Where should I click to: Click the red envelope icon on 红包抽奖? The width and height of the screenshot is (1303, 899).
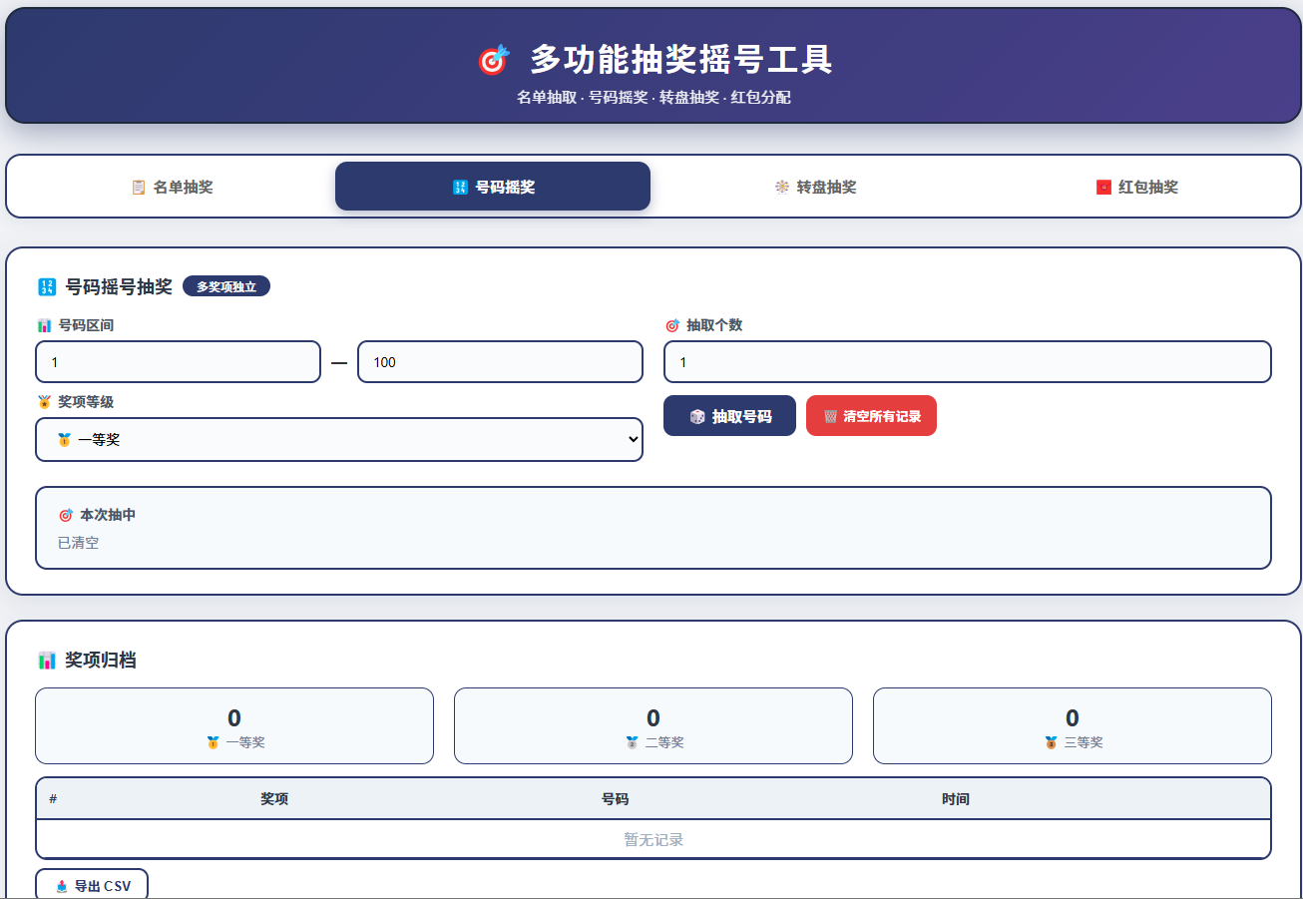(1103, 187)
